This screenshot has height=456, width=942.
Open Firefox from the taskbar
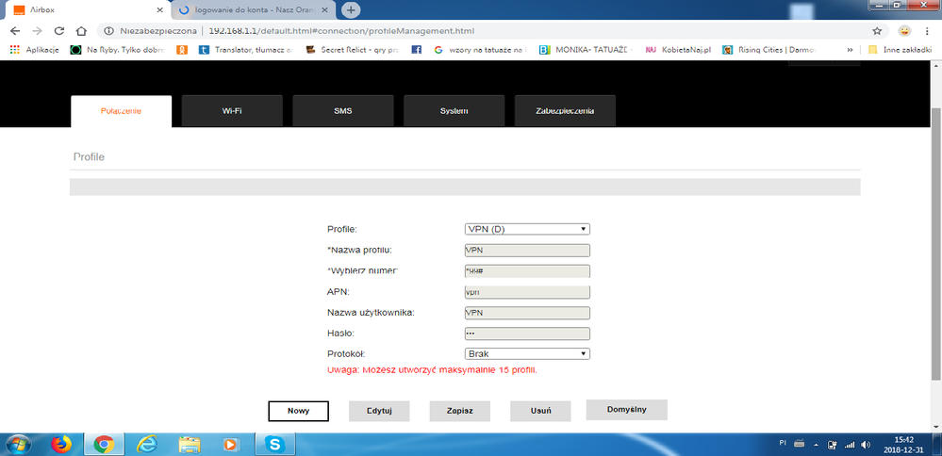point(61,443)
